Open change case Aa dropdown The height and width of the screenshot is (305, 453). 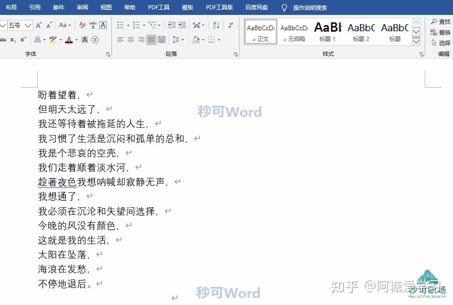click(65, 26)
